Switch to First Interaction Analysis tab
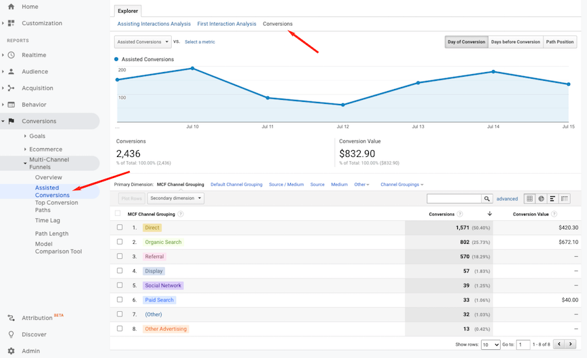587x358 pixels. [x=227, y=24]
